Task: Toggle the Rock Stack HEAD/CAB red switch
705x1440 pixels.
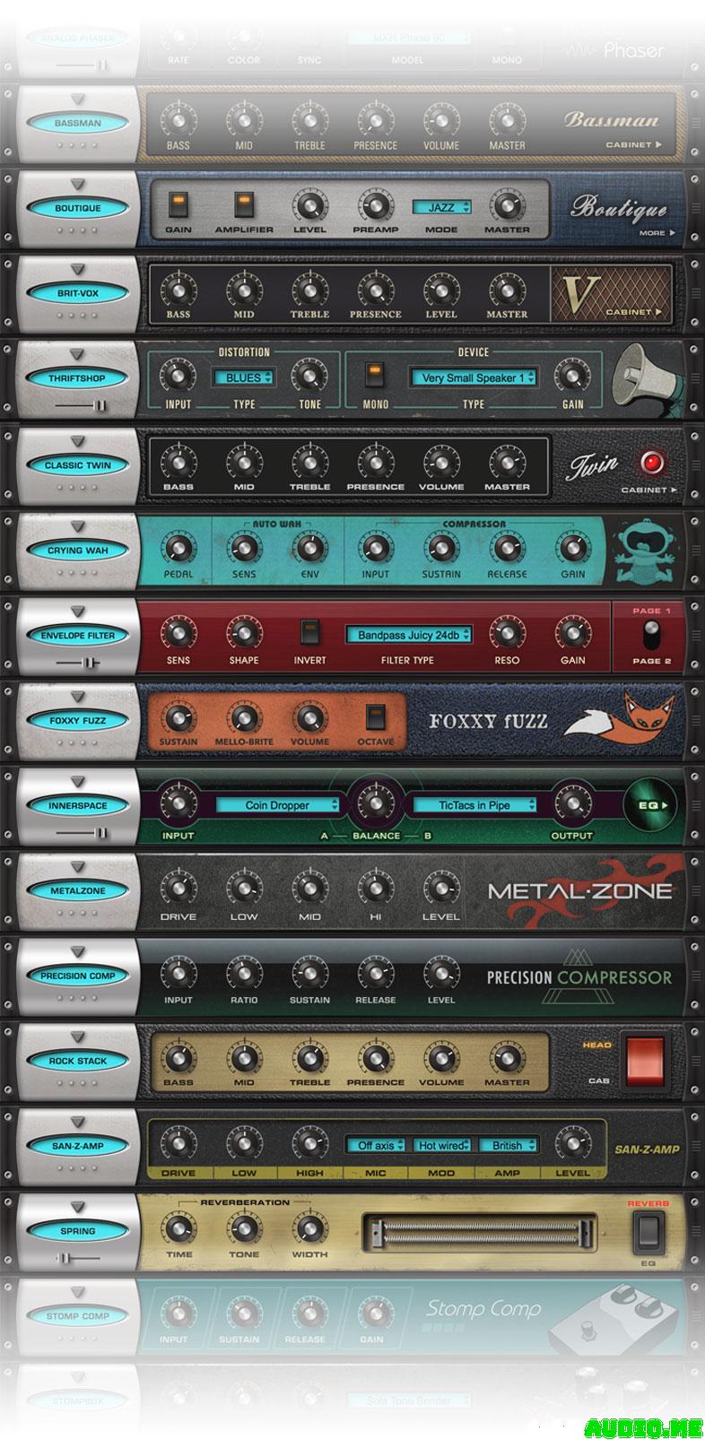Action: 646,1060
